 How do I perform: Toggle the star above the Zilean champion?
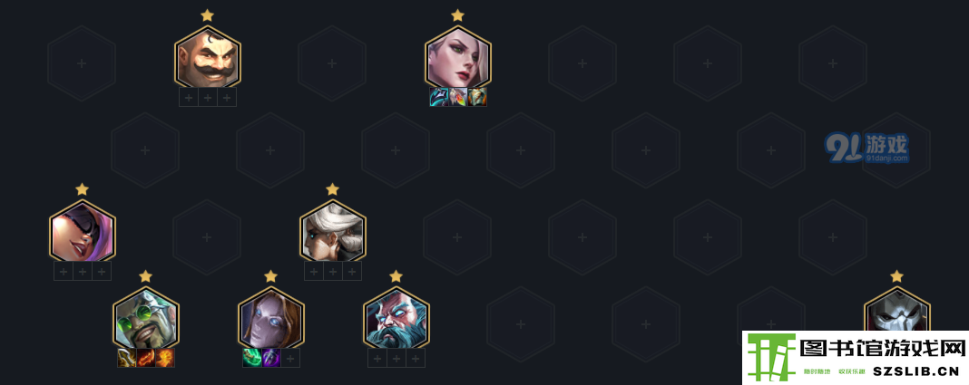pyautogui.click(x=396, y=275)
